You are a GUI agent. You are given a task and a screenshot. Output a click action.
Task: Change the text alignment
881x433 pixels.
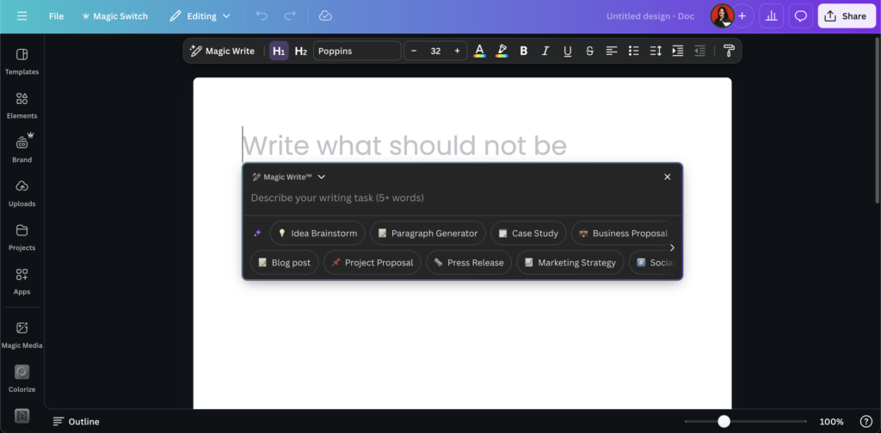point(612,51)
